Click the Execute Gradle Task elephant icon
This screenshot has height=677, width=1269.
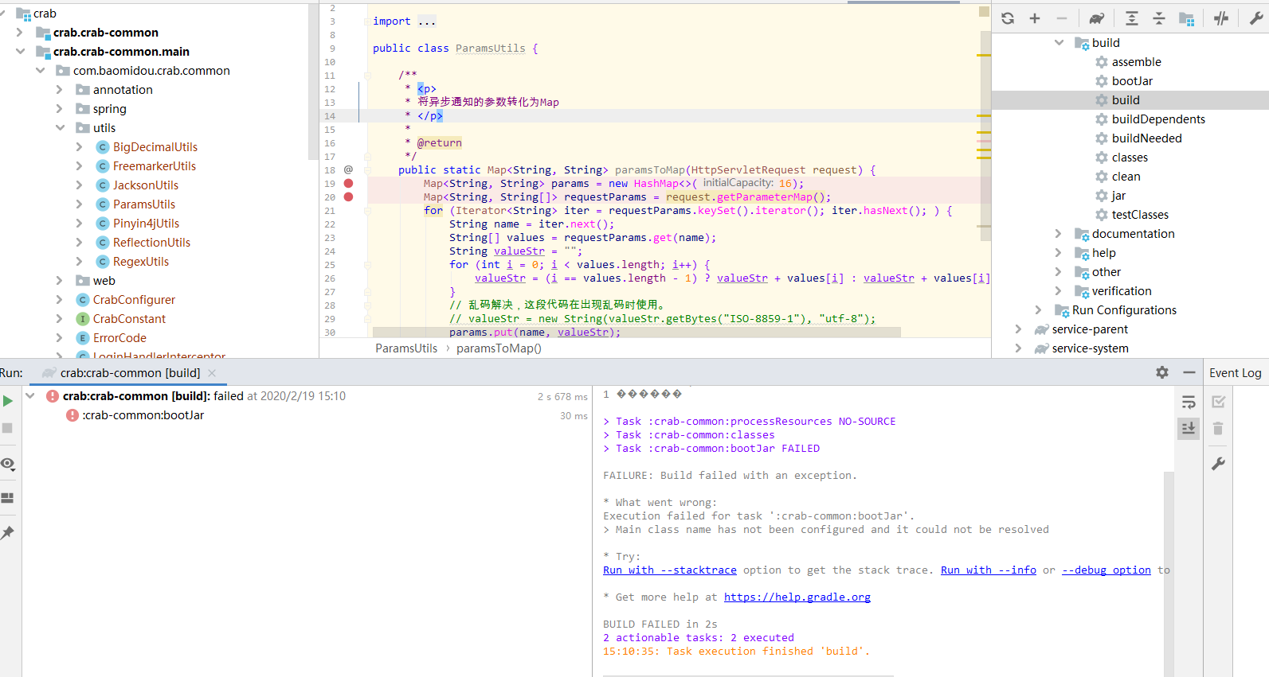click(1097, 18)
